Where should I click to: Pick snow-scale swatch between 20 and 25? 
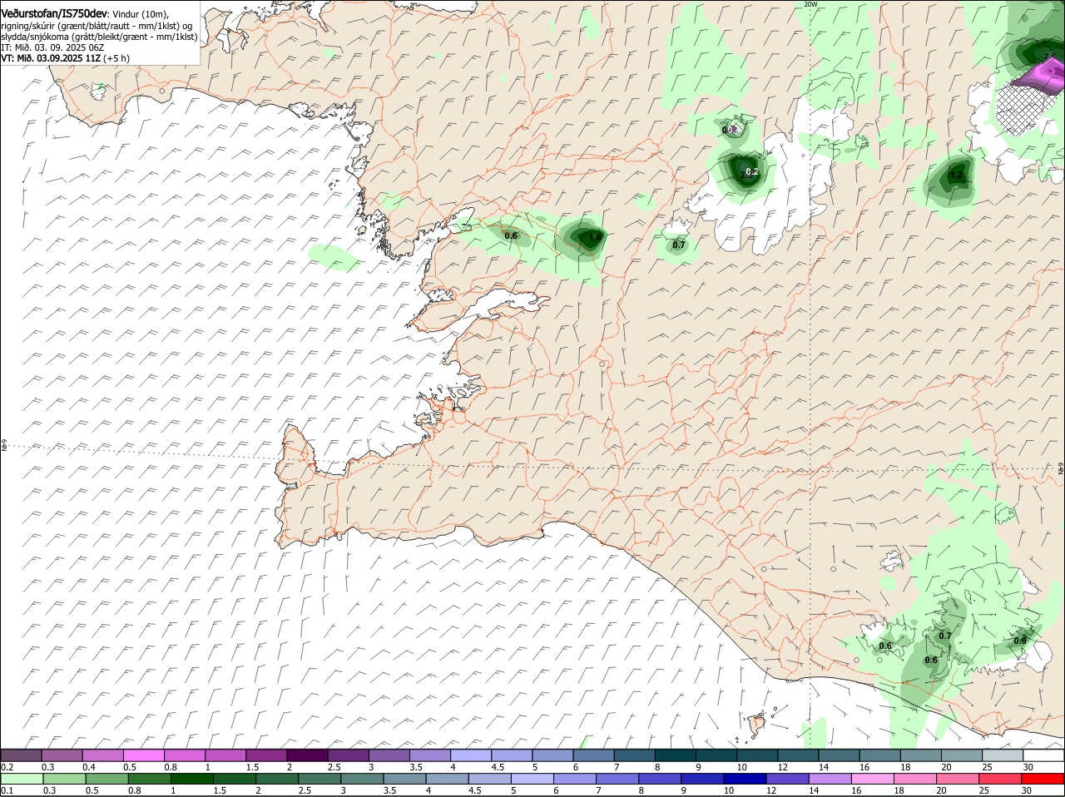pyautogui.click(x=962, y=755)
